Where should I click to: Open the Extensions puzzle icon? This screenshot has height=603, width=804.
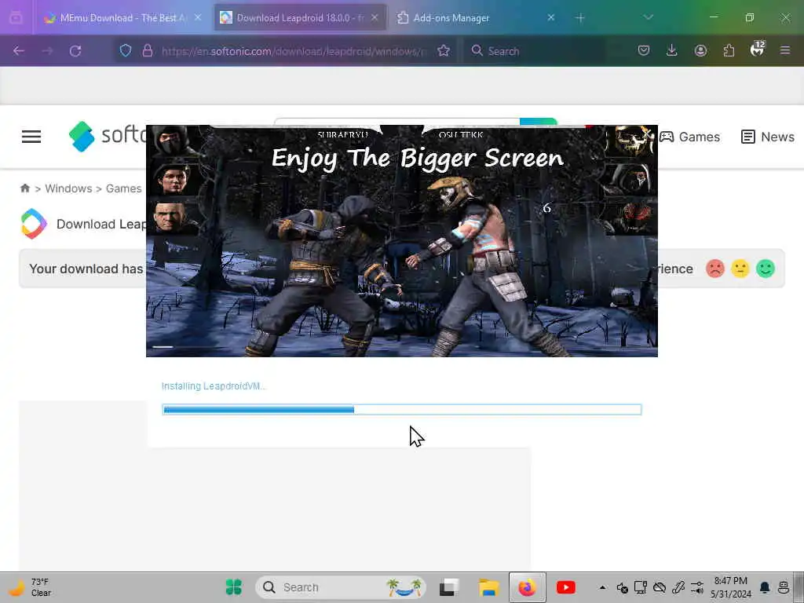(729, 50)
